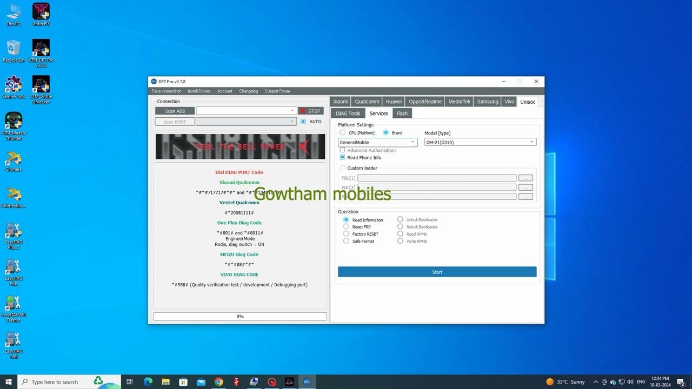Viewport: 692px width, 389px height.
Task: Enable the Advanced Authorization checkbox
Action: 342,150
